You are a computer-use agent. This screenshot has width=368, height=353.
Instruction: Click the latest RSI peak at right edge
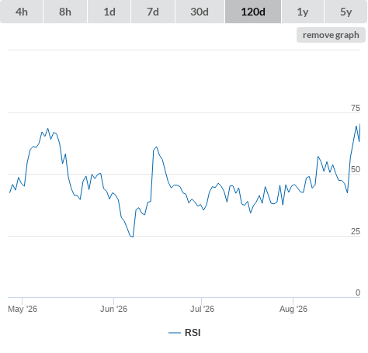point(359,124)
